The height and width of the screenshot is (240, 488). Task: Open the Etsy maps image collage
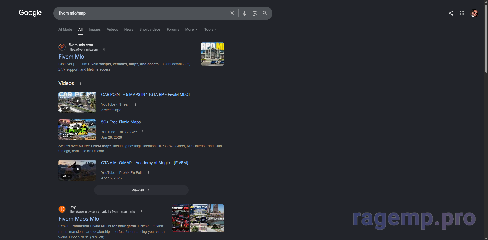198,218
